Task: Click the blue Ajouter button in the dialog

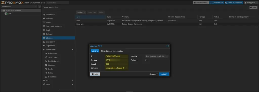Action: (164, 74)
